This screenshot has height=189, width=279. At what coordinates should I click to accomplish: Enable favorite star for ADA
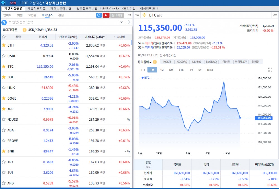point(3,130)
